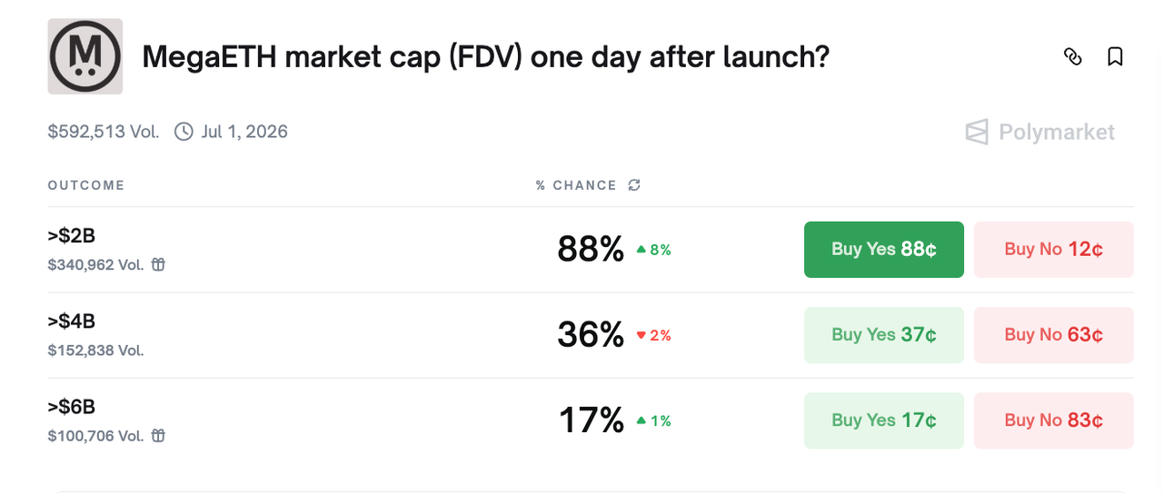
Task: Click the gift icon under >$6B
Action: click(x=158, y=436)
